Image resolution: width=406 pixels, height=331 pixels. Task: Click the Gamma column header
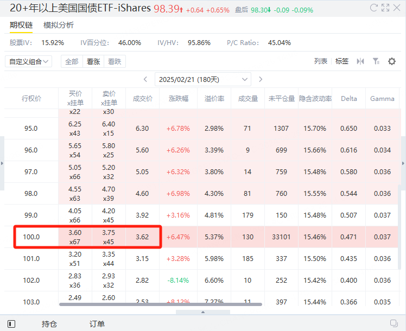click(x=382, y=98)
